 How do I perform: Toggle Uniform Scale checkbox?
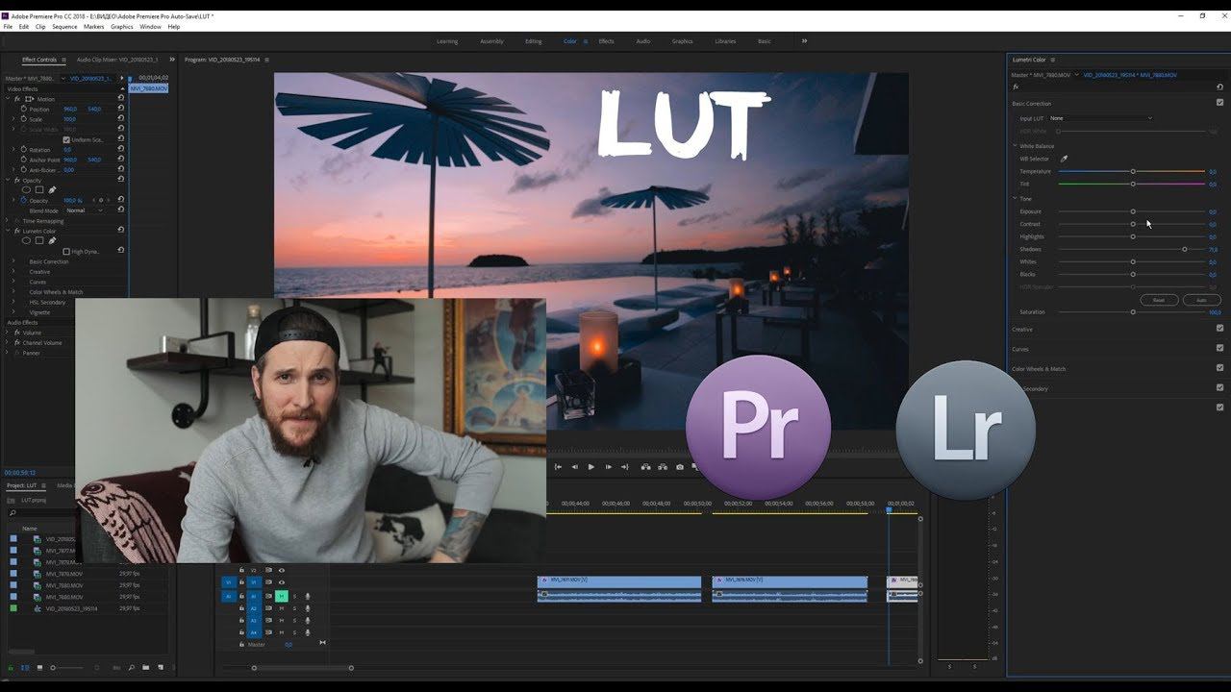tap(66, 139)
